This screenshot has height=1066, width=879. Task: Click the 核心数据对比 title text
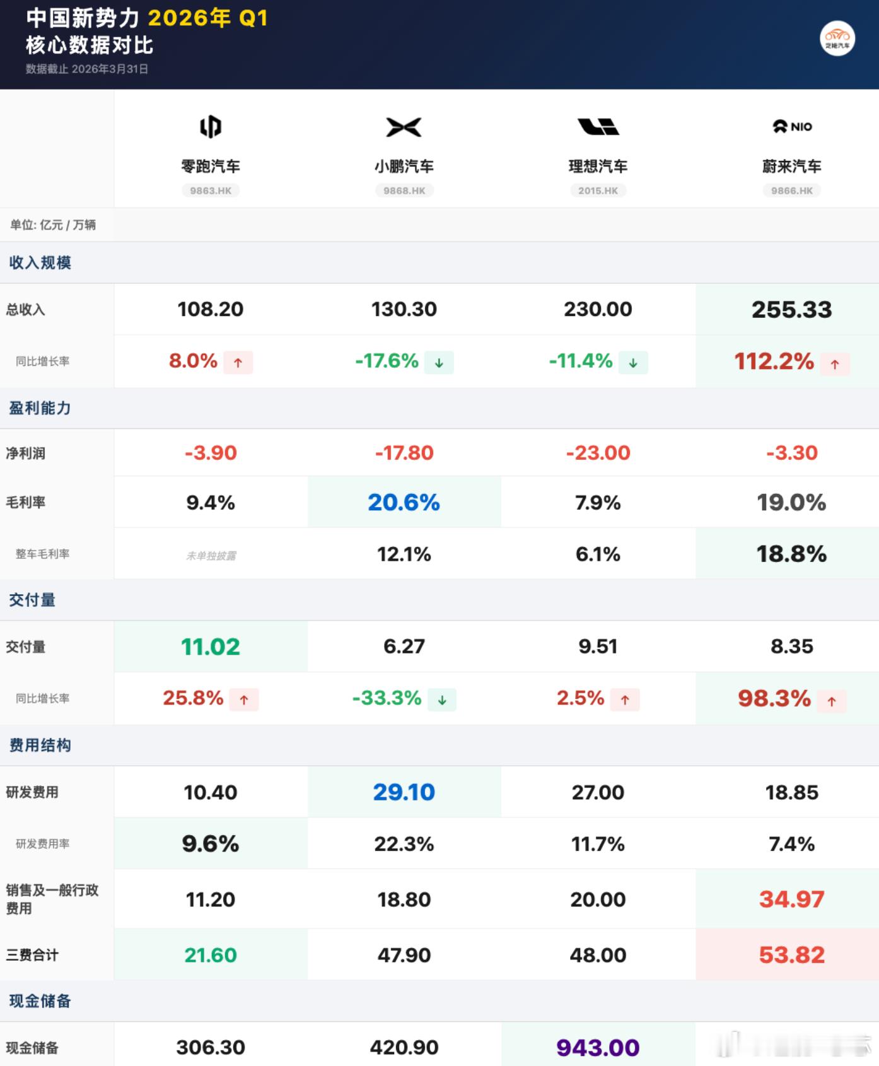point(90,45)
